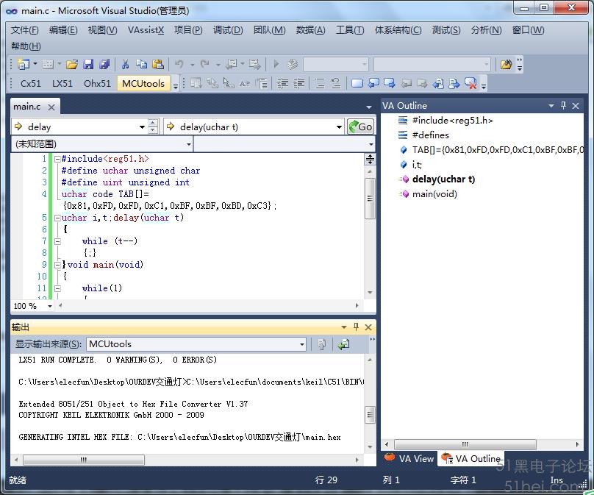This screenshot has height=495, width=594.
Task: Open the 文件(F) menu
Action: 24,30
